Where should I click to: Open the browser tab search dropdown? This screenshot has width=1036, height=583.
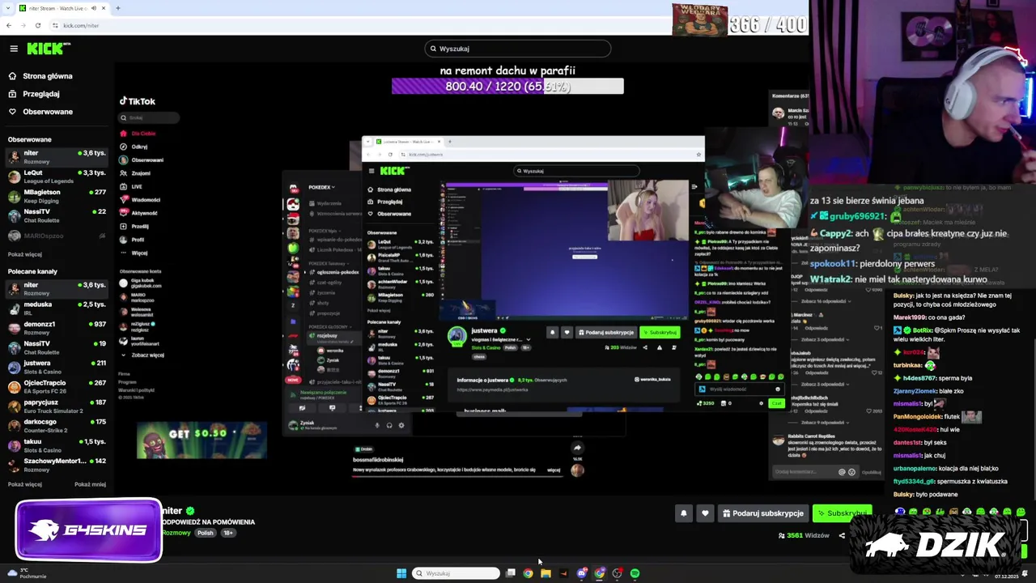(6, 8)
